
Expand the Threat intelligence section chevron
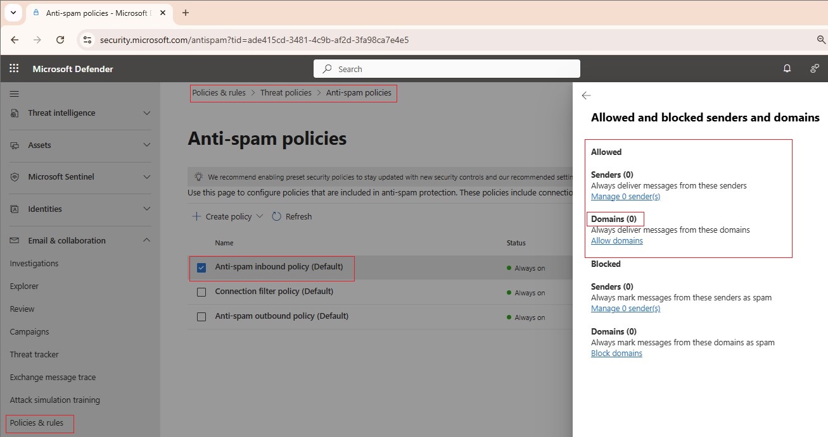(147, 113)
